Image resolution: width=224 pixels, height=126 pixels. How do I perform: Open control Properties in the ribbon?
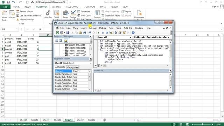(x=84, y=12)
